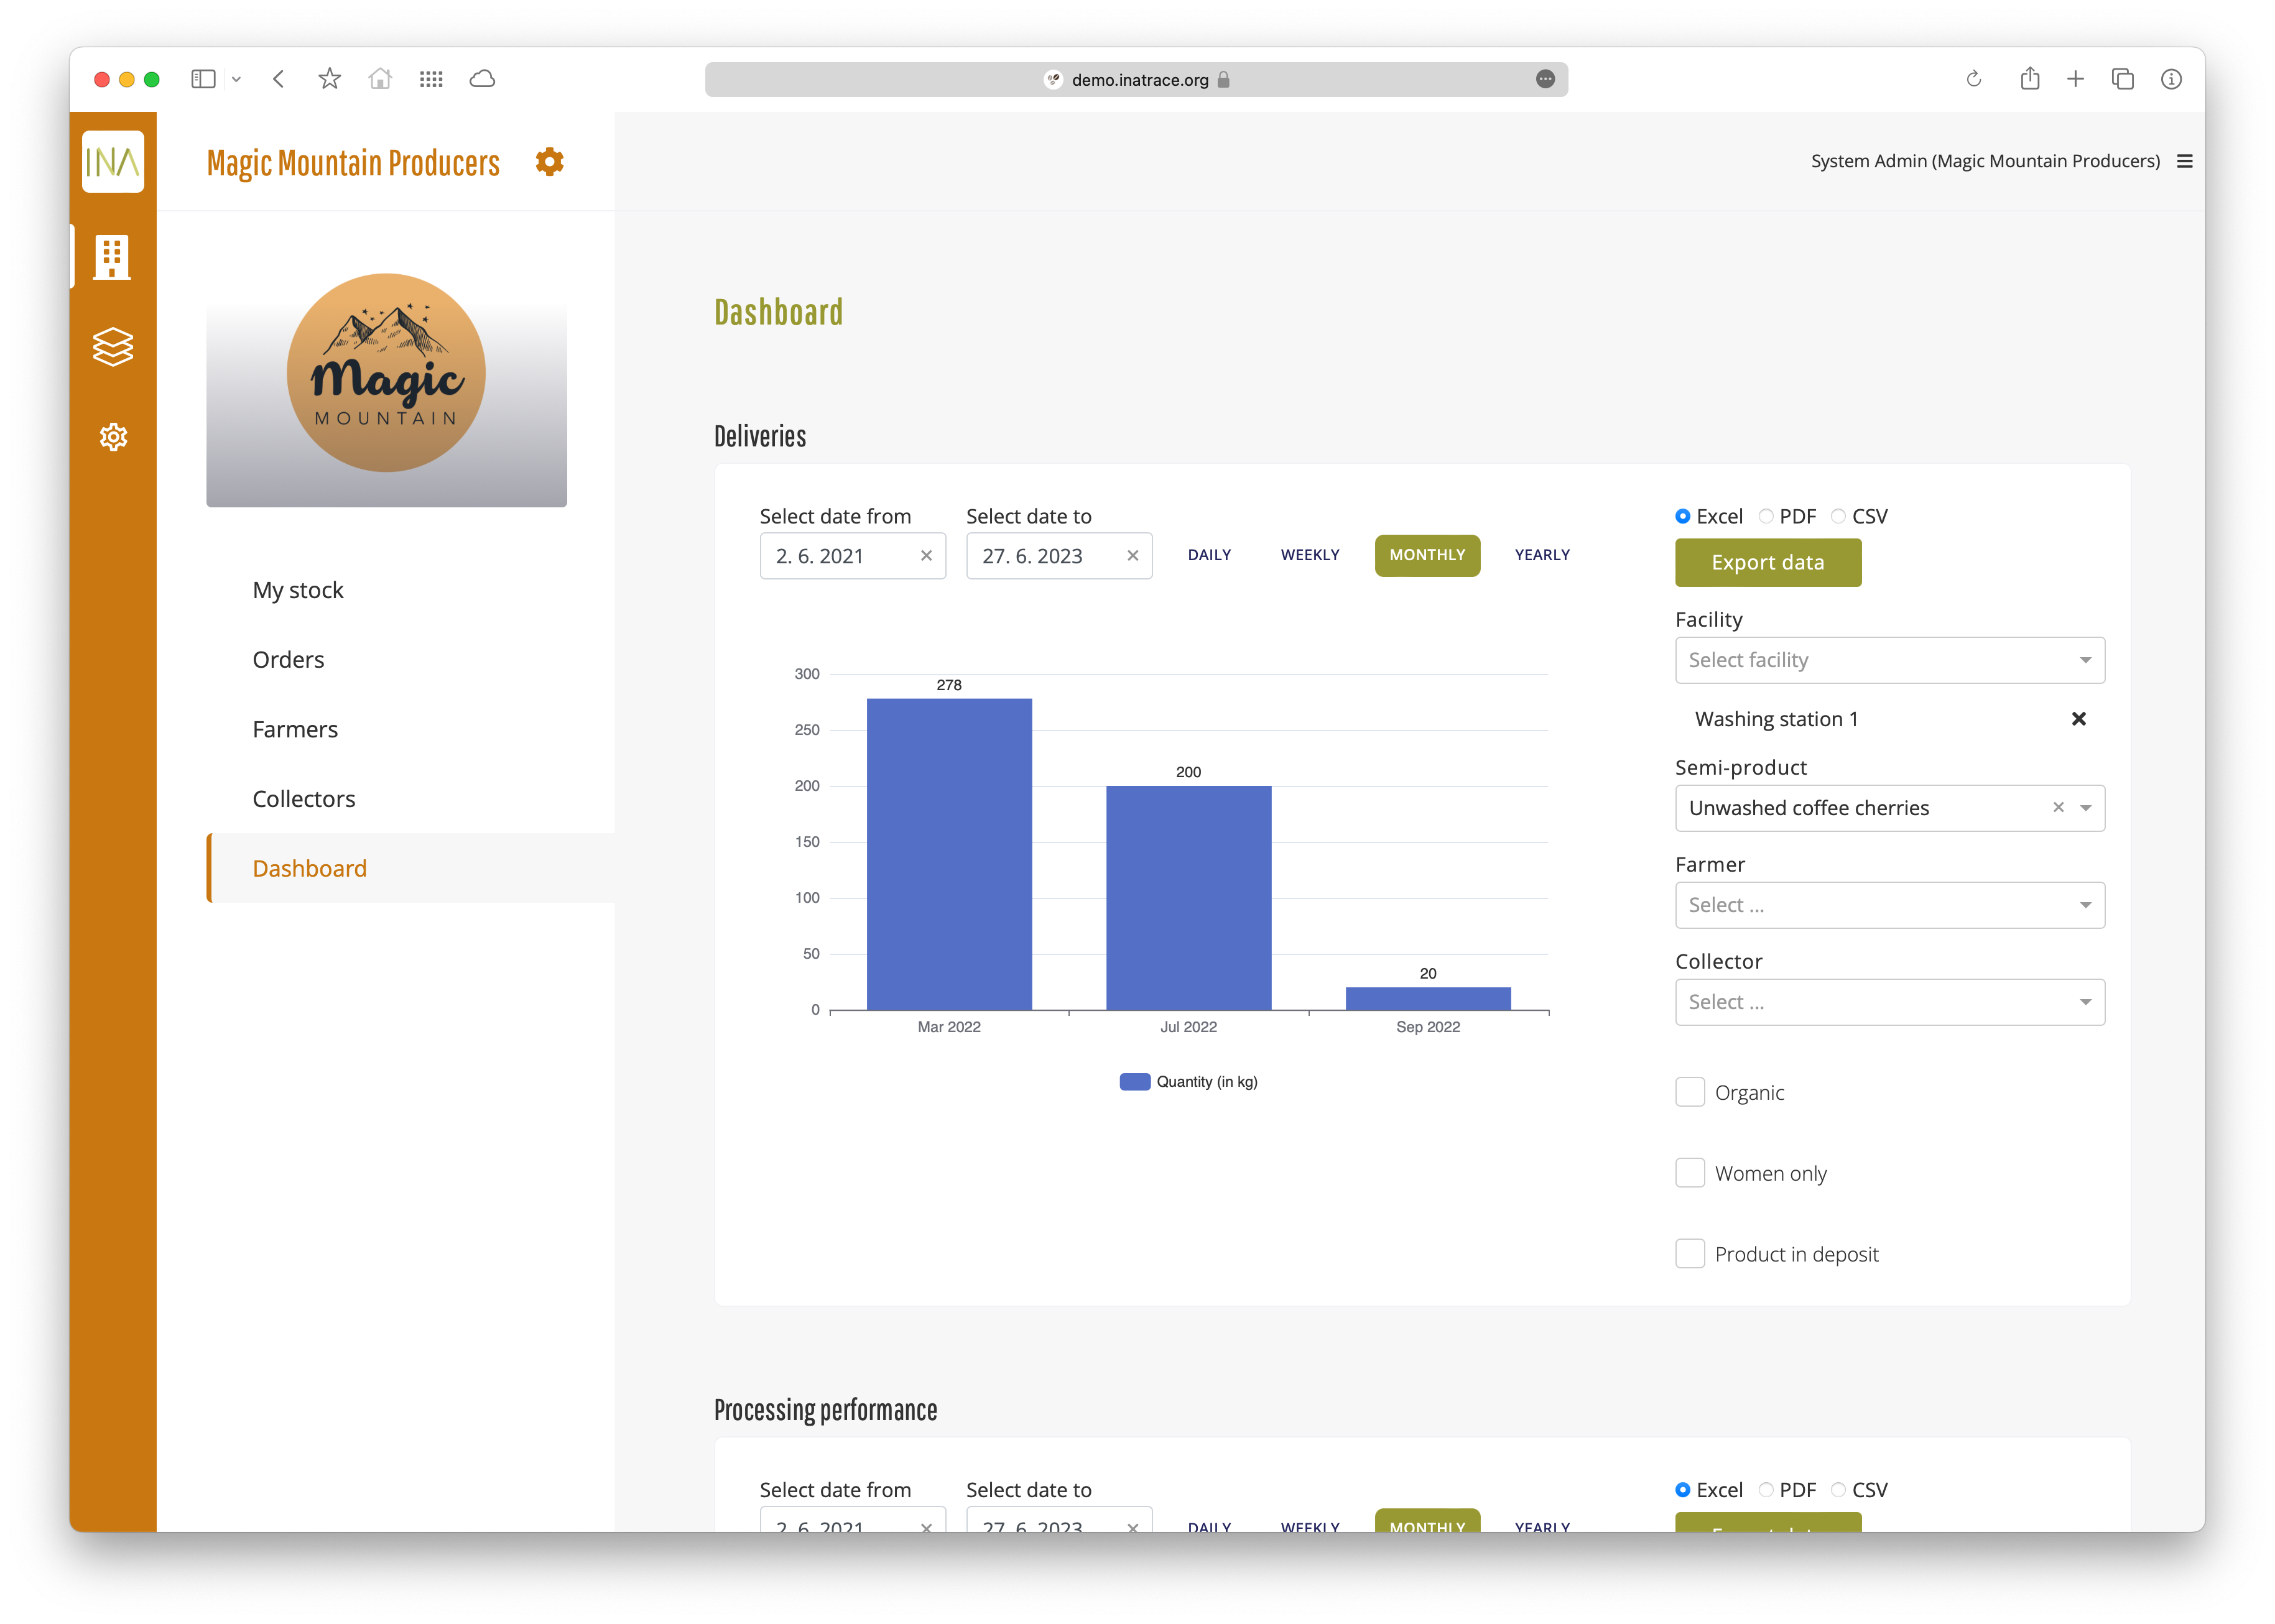This screenshot has width=2275, height=1624.
Task: Expand the sidebar chevron in the Safari toolbar
Action: coord(236,79)
